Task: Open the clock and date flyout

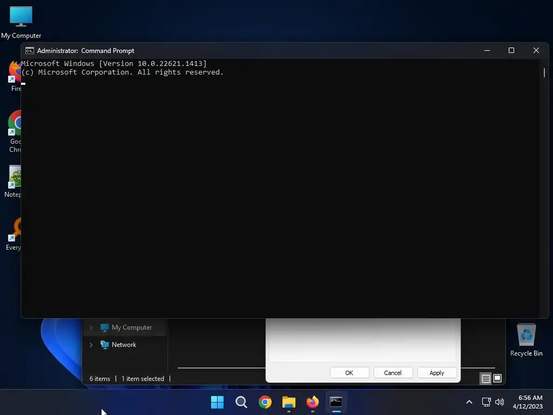Action: pos(528,402)
